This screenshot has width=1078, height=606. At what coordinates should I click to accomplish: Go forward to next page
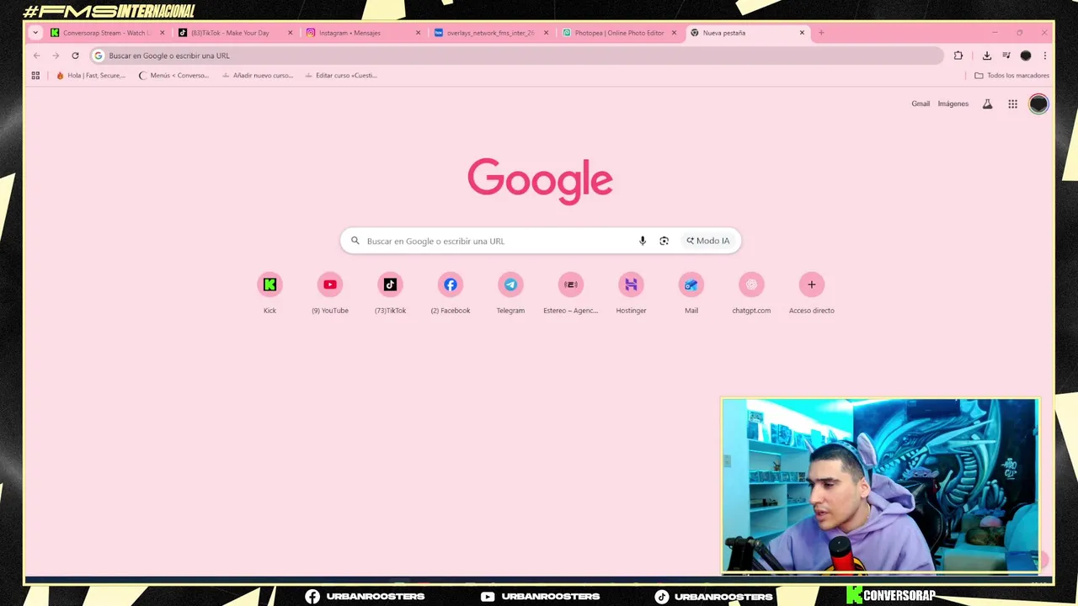[x=56, y=56]
